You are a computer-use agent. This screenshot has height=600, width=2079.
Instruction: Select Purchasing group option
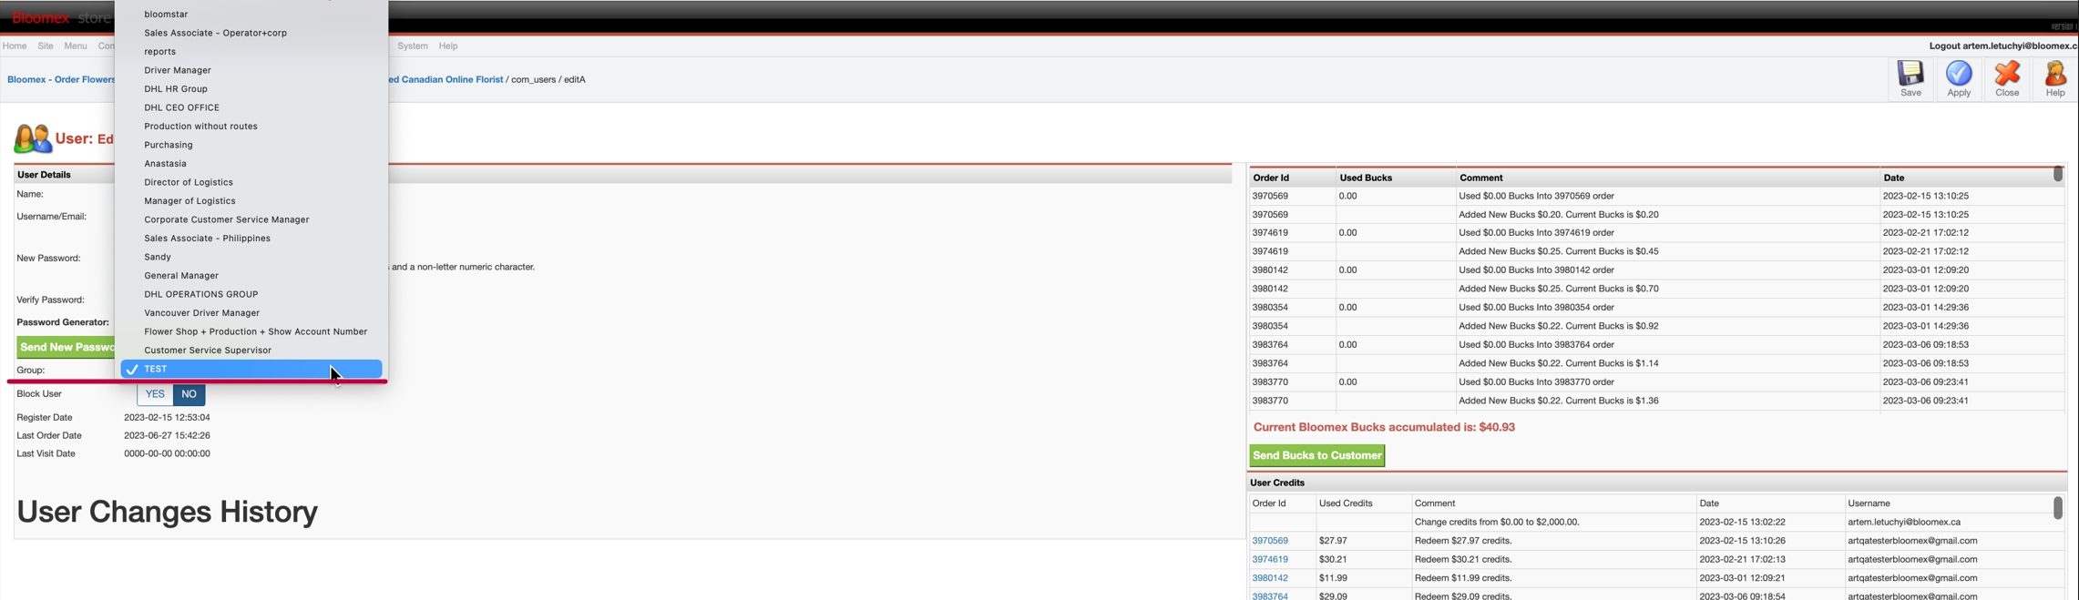[x=169, y=145]
